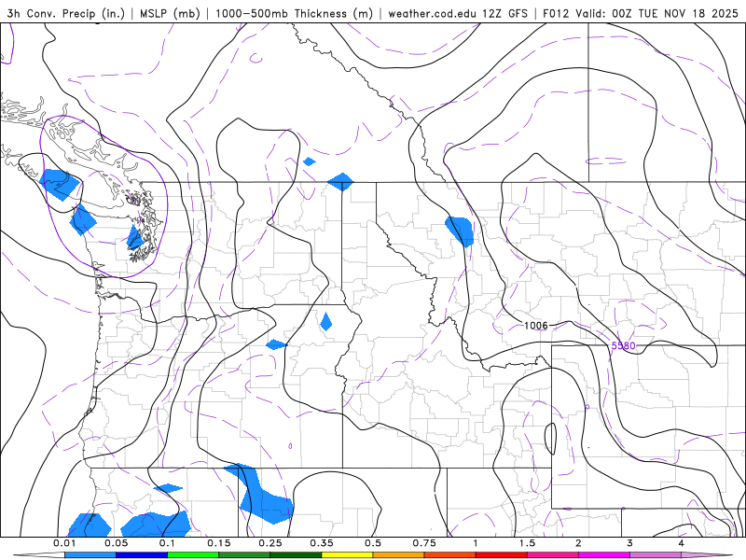Click the '0.01' colorbar value

pyautogui.click(x=64, y=543)
